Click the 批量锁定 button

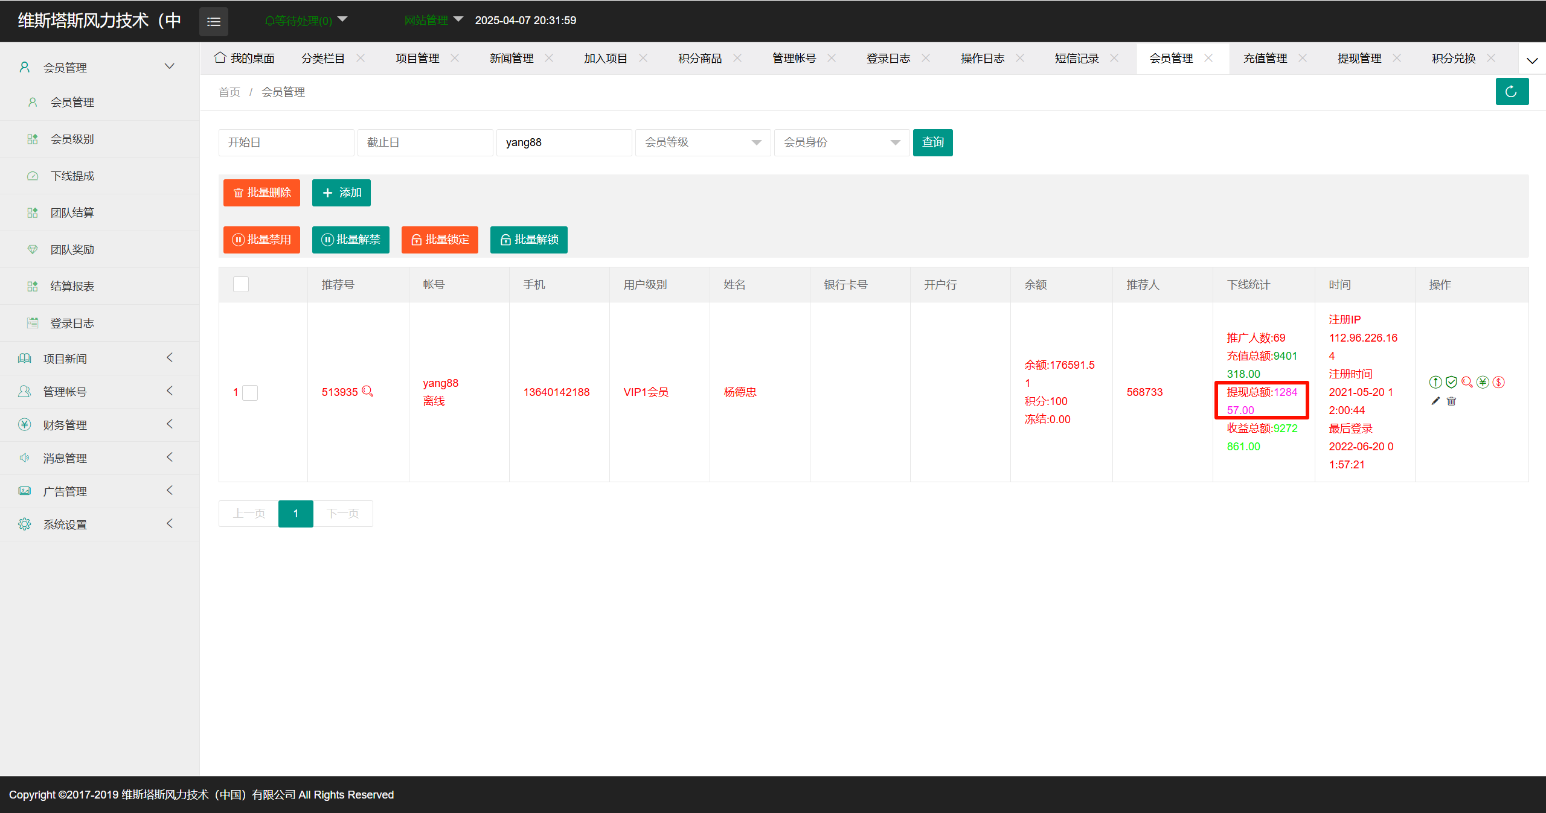click(x=440, y=240)
